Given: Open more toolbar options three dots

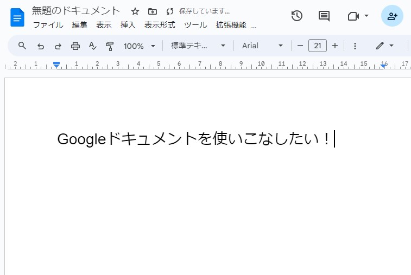Looking at the screenshot, I should click(x=355, y=46).
